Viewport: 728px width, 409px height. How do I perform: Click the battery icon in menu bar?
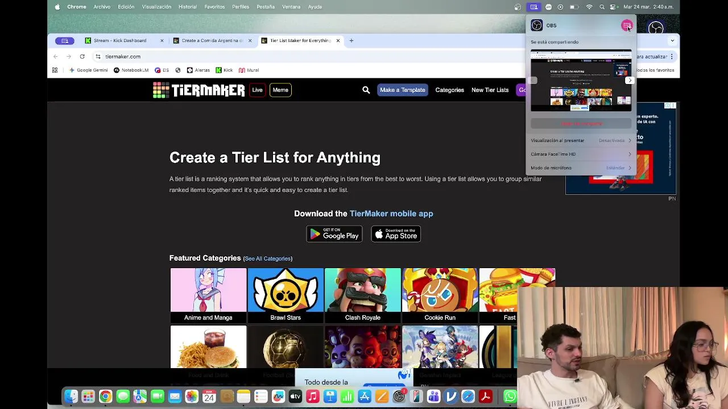pos(574,7)
